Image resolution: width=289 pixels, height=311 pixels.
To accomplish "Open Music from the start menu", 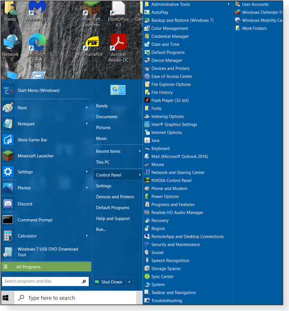I will 102,139.
